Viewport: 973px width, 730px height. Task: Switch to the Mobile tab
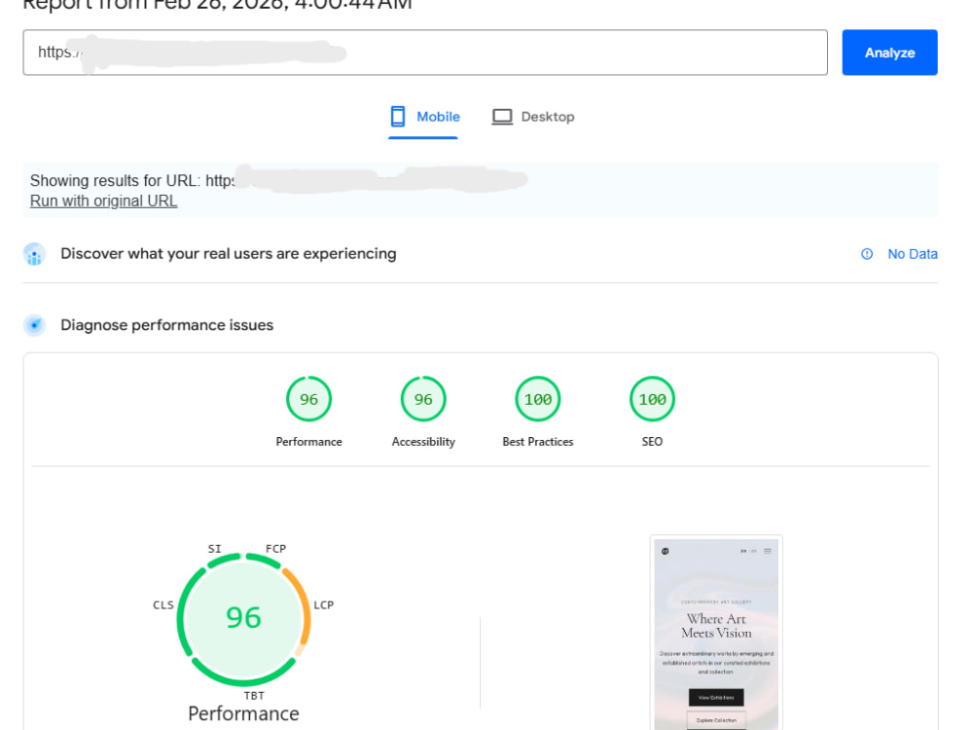[x=425, y=117]
